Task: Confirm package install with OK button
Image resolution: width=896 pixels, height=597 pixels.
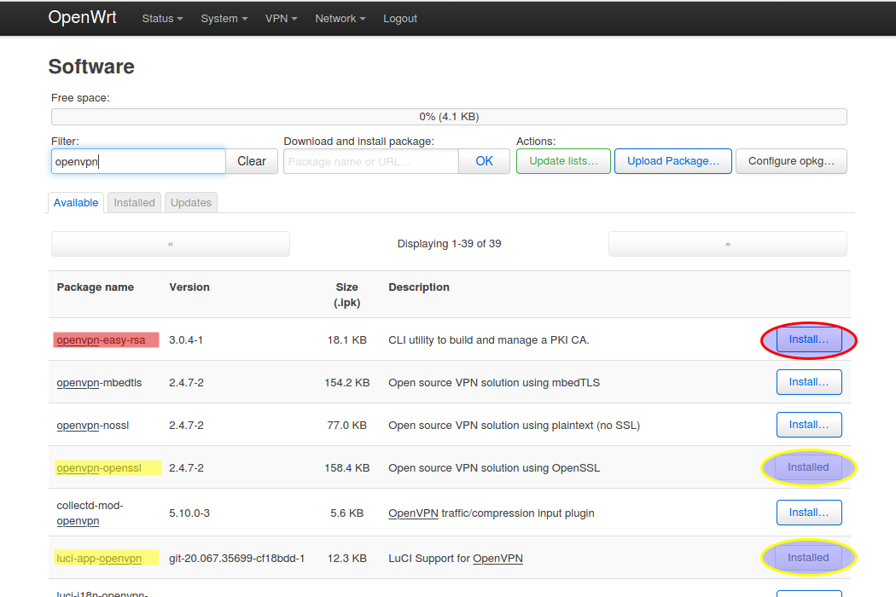Action: coord(484,161)
